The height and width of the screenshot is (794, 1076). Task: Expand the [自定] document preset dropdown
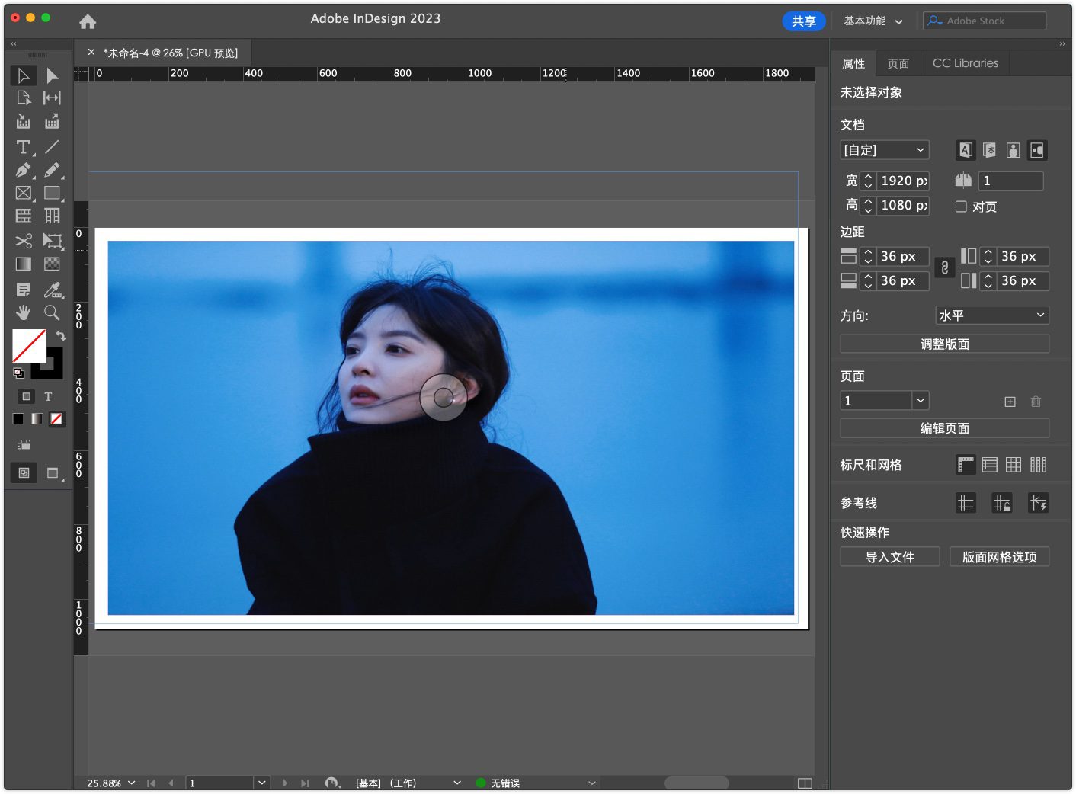point(884,150)
